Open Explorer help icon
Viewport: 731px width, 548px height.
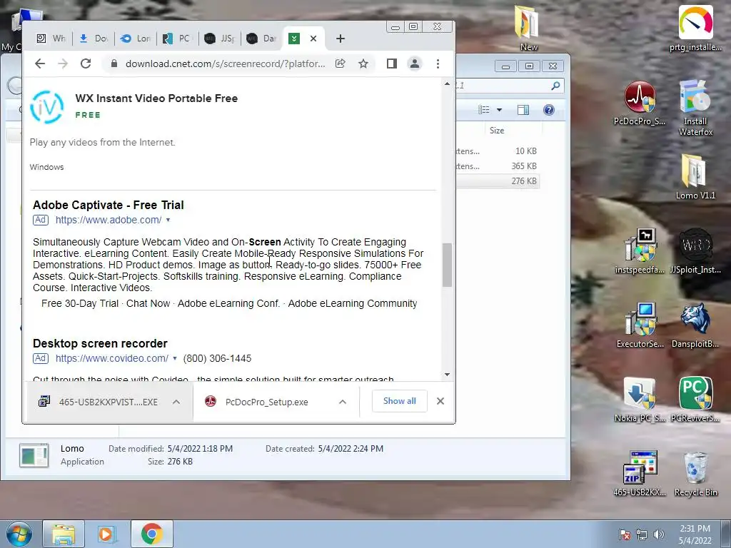(x=549, y=110)
